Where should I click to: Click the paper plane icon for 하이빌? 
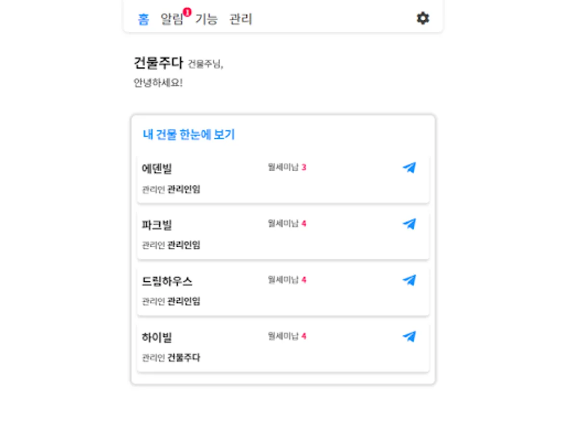tap(409, 336)
